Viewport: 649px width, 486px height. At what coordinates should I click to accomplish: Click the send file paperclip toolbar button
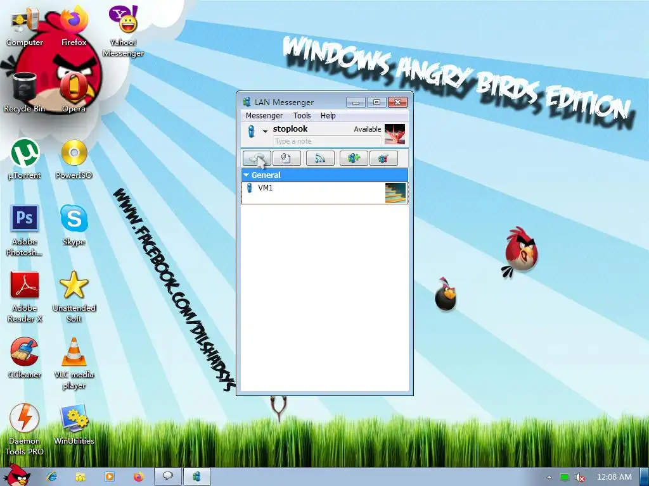(x=286, y=158)
